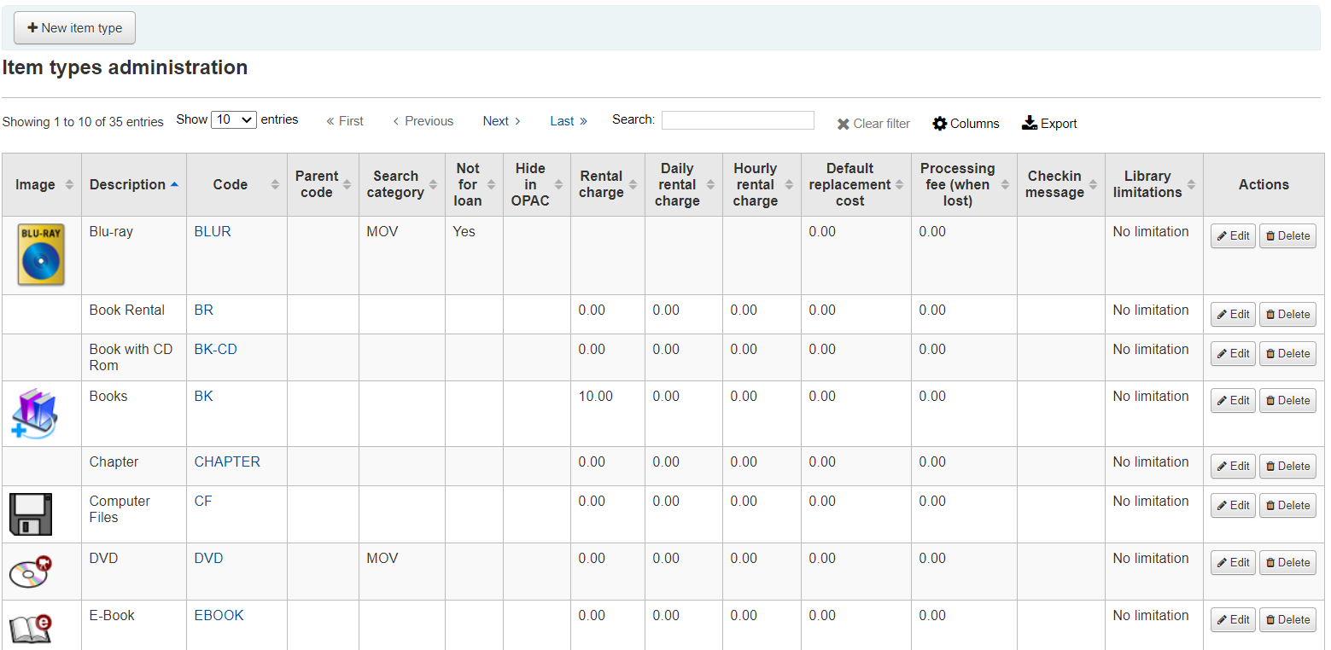This screenshot has width=1331, height=650.
Task: Edit the E-Book item type
Action: (1233, 620)
